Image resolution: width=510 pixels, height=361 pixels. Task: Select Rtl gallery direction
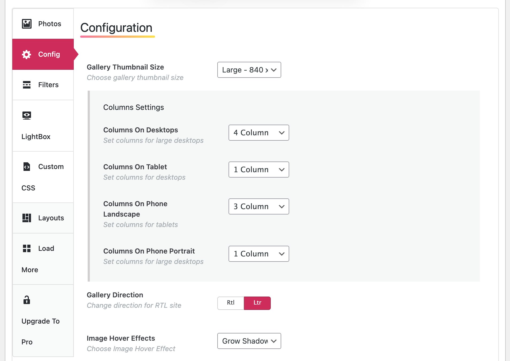(231, 303)
